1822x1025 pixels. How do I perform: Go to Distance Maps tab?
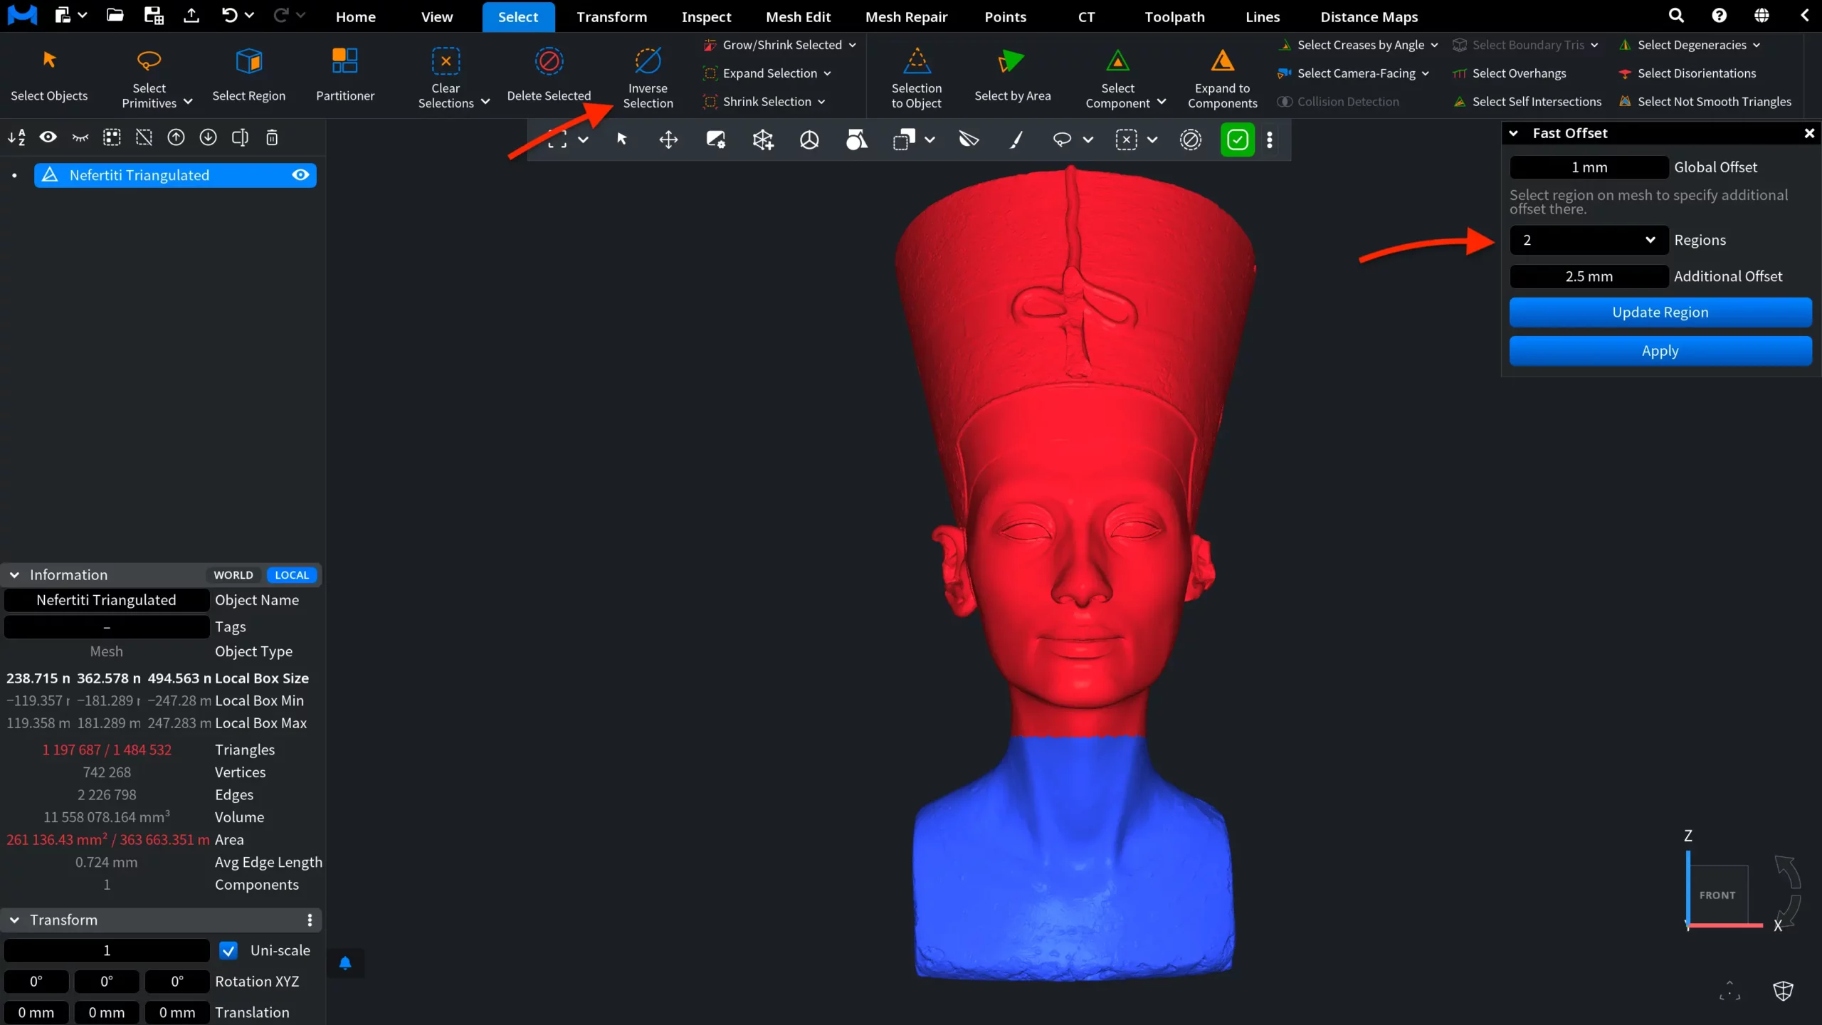click(1369, 16)
